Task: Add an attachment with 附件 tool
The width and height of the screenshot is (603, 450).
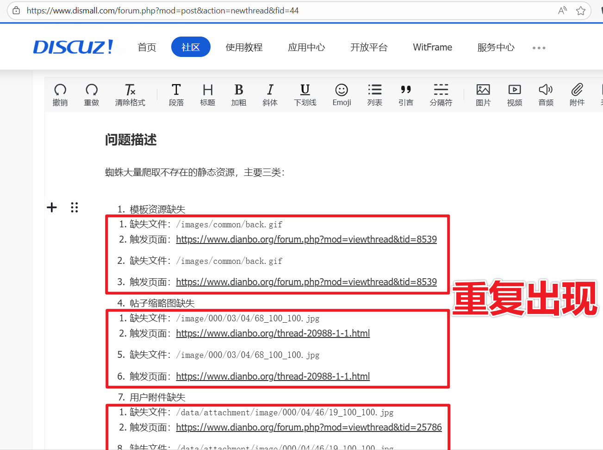Action: coord(577,94)
